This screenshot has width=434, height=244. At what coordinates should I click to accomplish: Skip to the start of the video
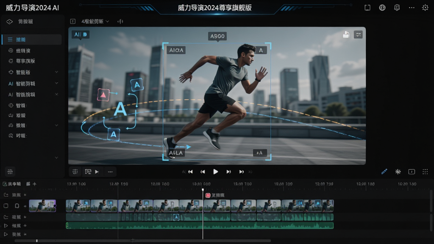click(190, 172)
